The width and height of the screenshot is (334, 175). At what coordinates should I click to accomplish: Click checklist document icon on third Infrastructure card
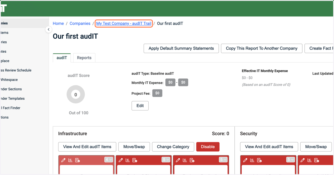pos(192,160)
